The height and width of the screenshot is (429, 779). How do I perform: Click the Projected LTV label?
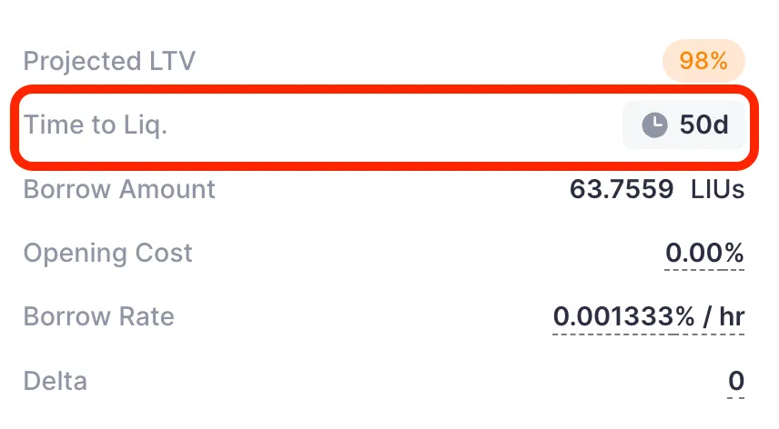coord(109,61)
